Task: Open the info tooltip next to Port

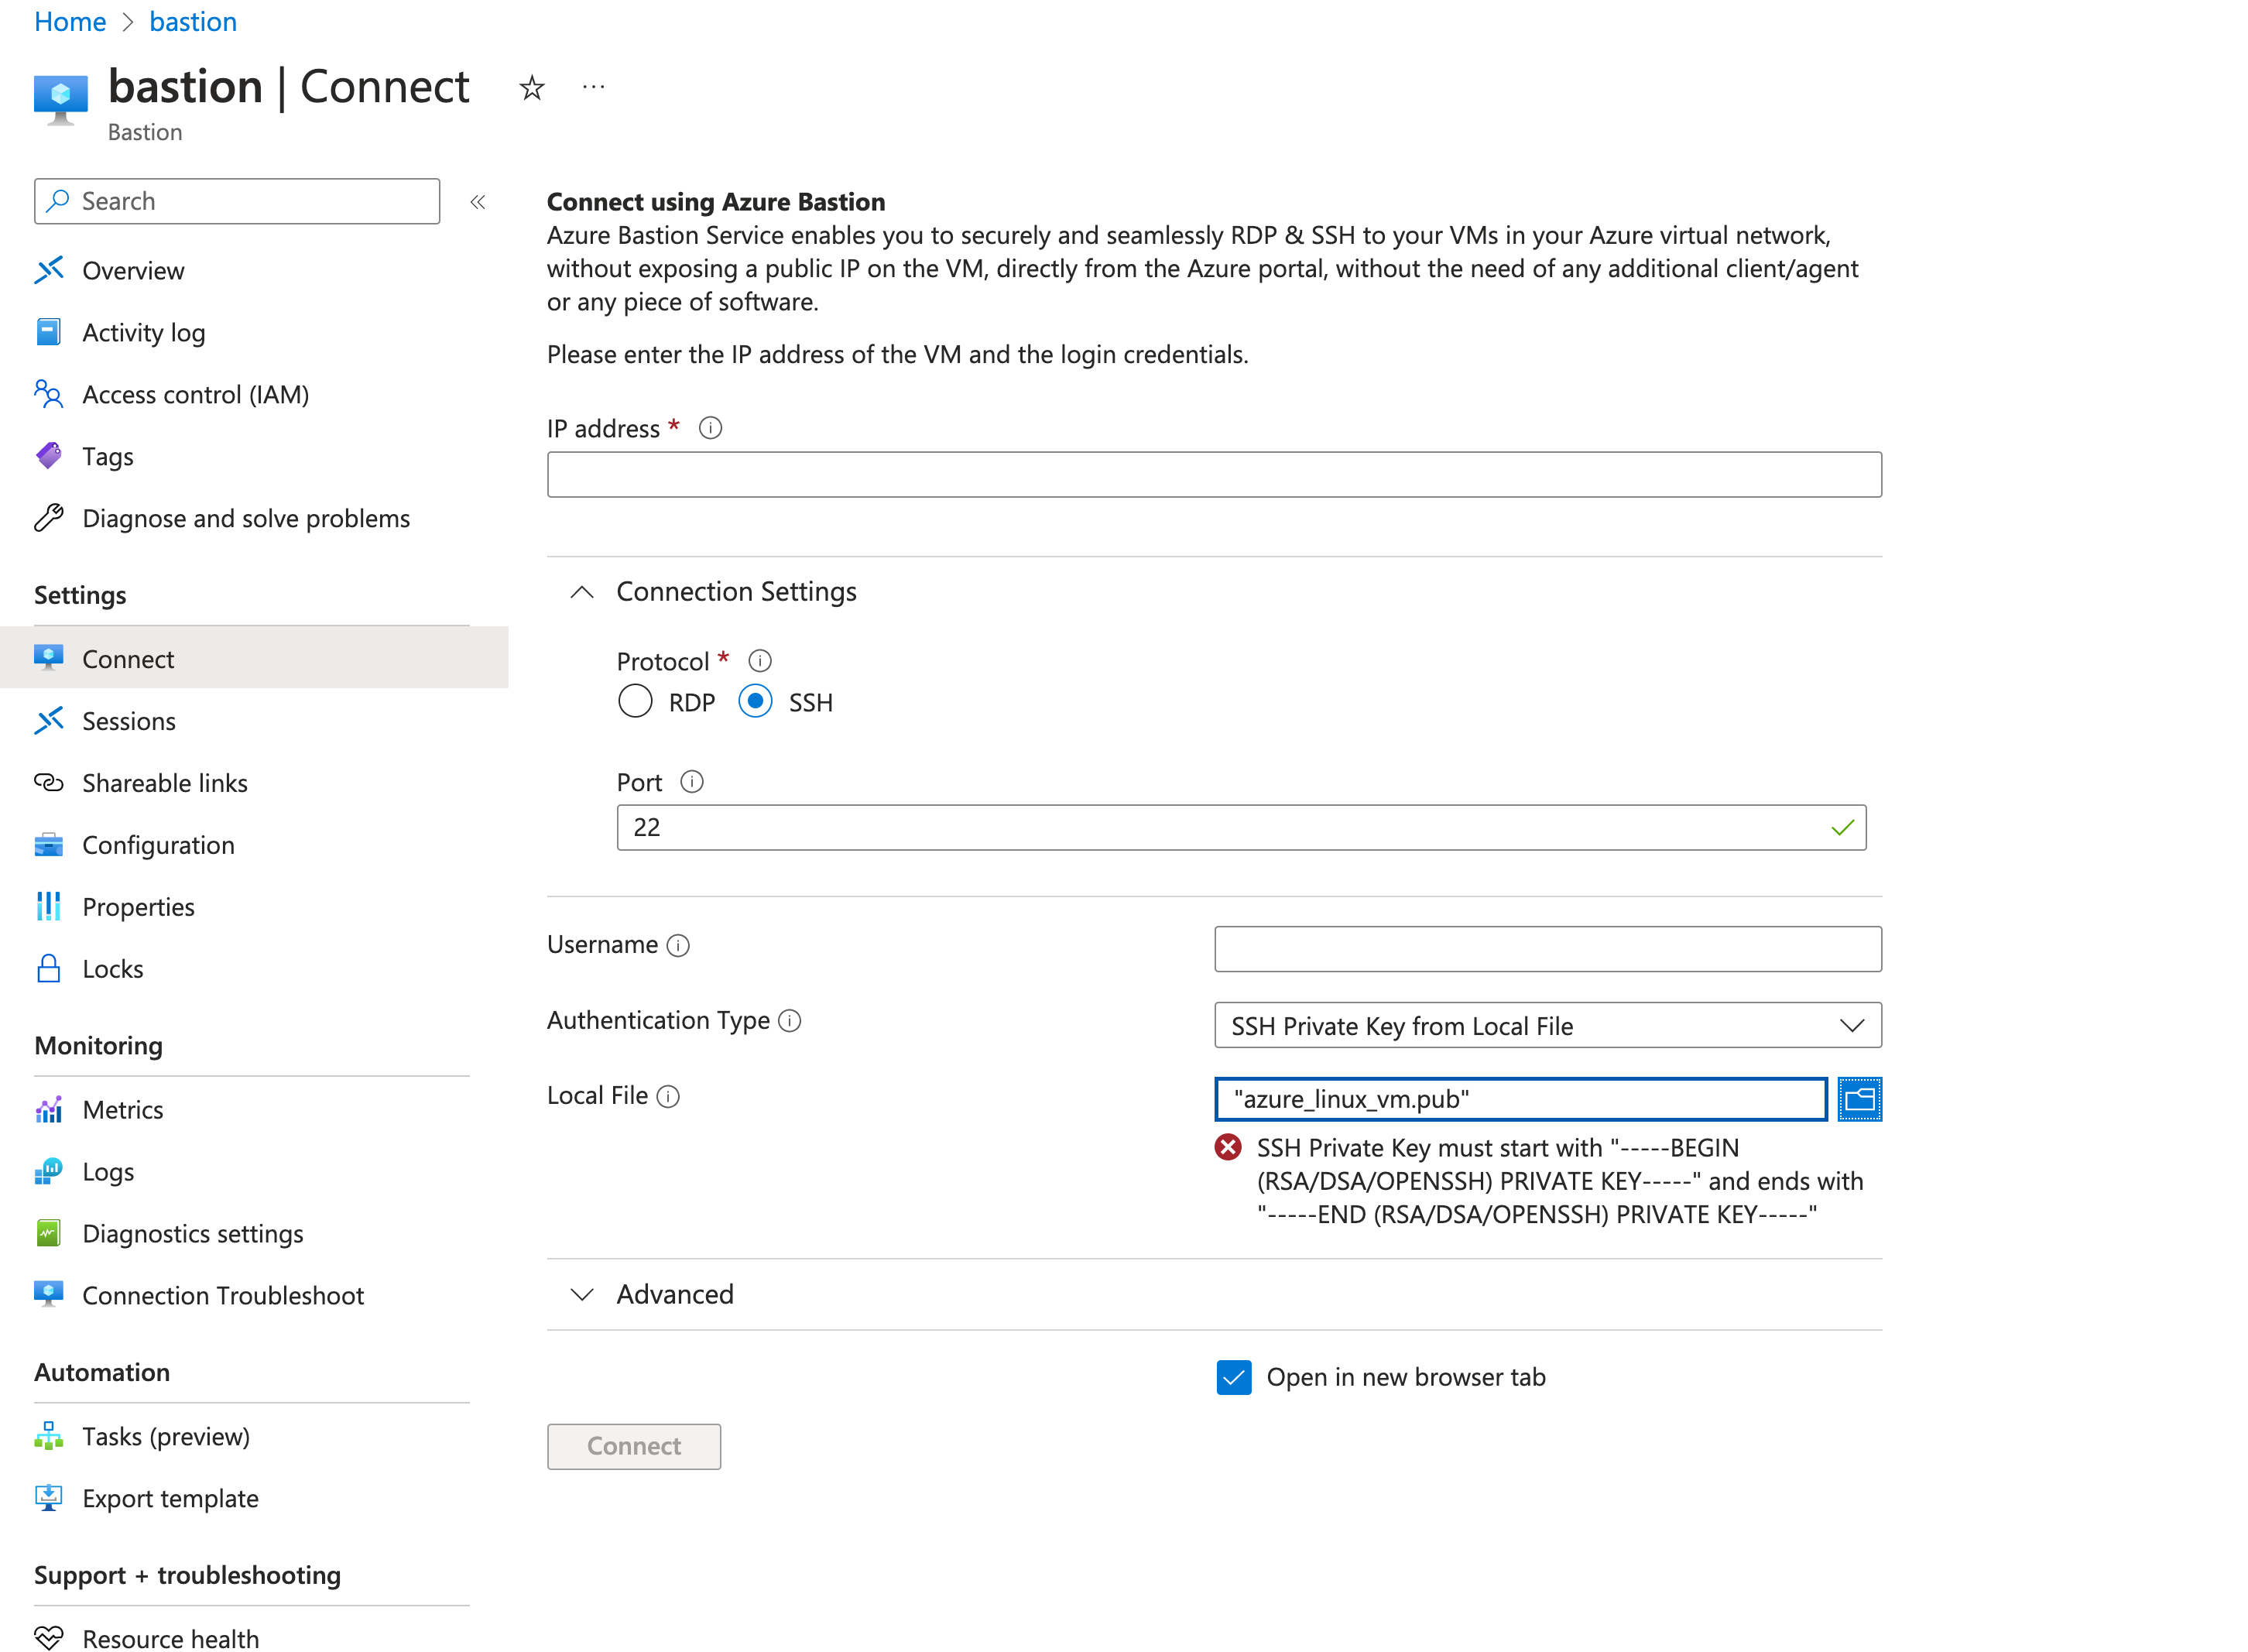Action: [692, 781]
